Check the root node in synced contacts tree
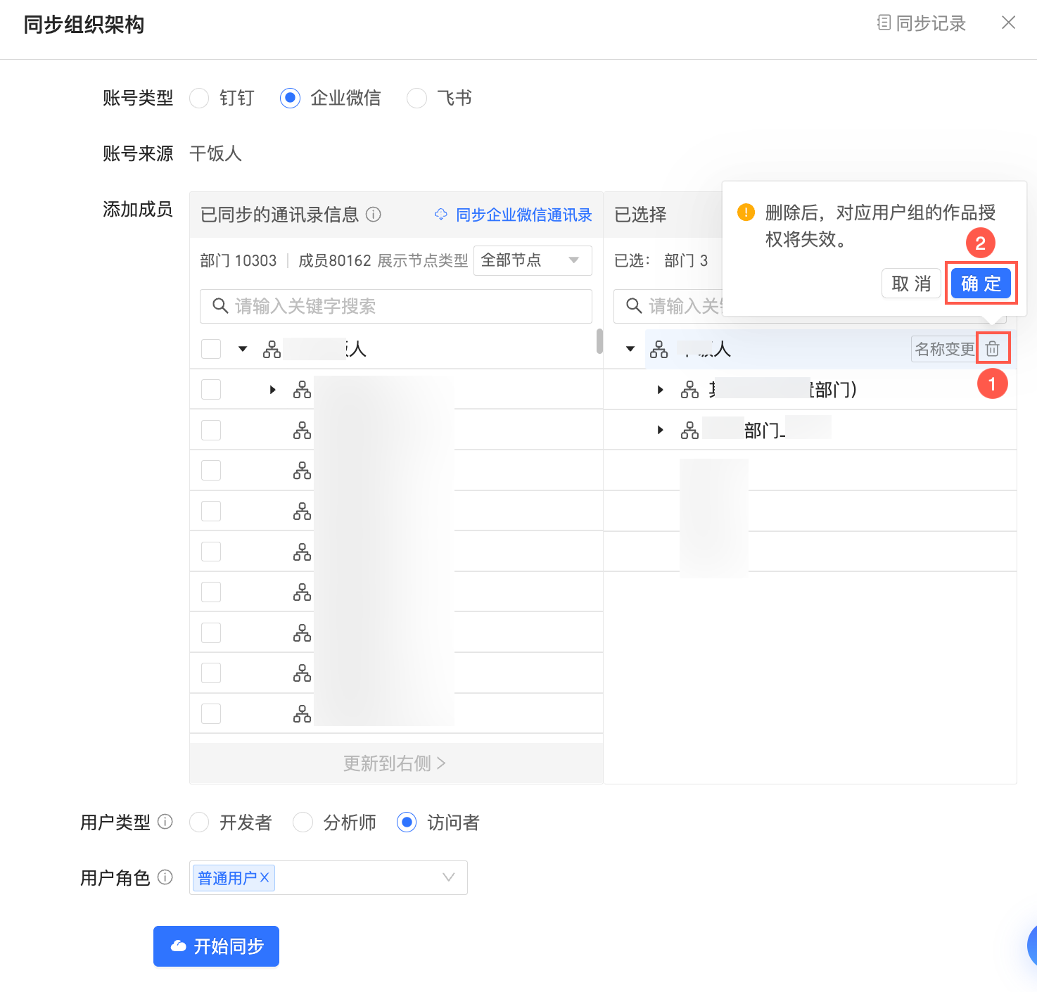The width and height of the screenshot is (1037, 992). (211, 349)
